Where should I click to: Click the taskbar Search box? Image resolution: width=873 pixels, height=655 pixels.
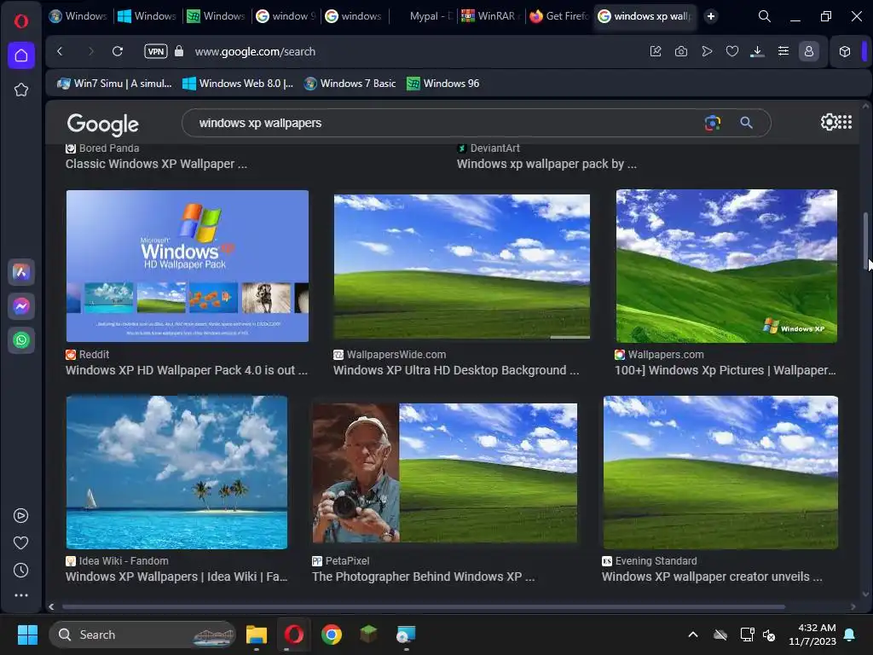tap(142, 635)
